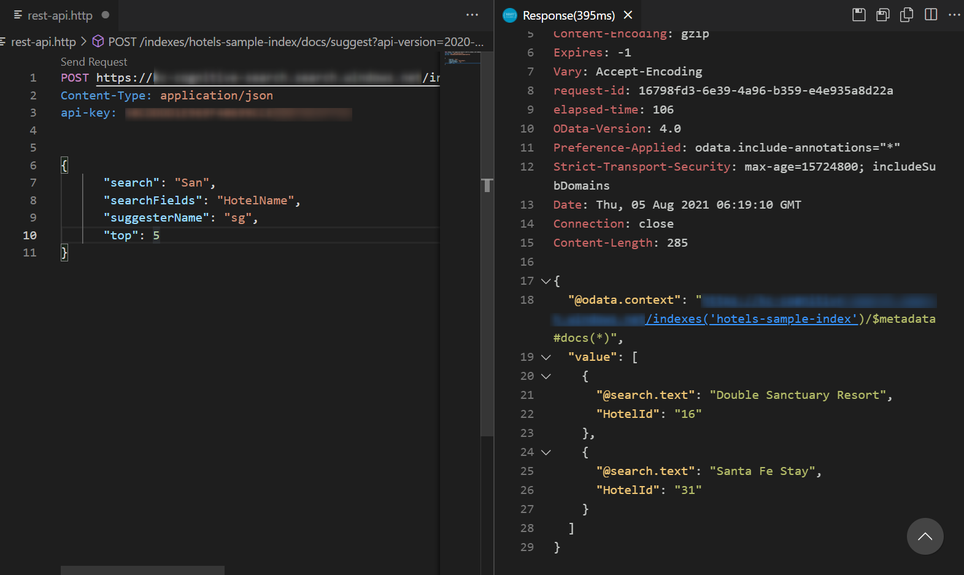The width and height of the screenshot is (964, 575).
Task: Fold the first hotel object at line 20
Action: [x=546, y=376]
